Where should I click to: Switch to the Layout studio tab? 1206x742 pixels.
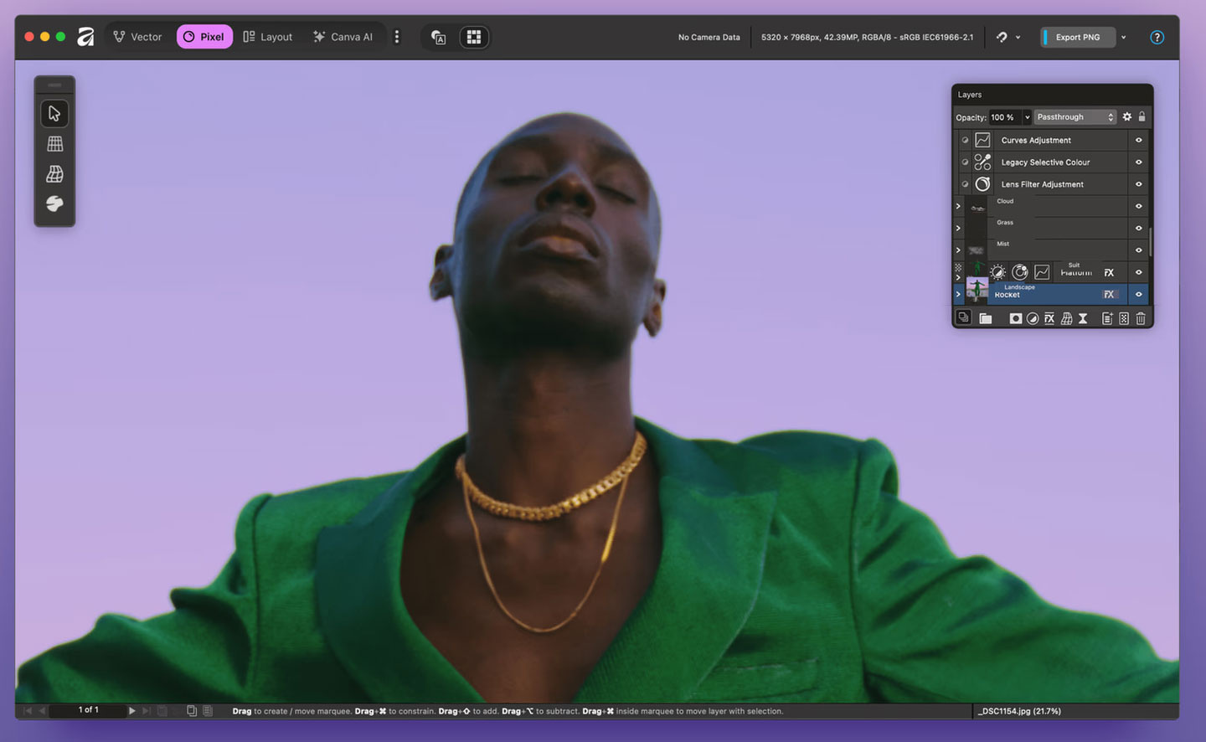point(268,37)
